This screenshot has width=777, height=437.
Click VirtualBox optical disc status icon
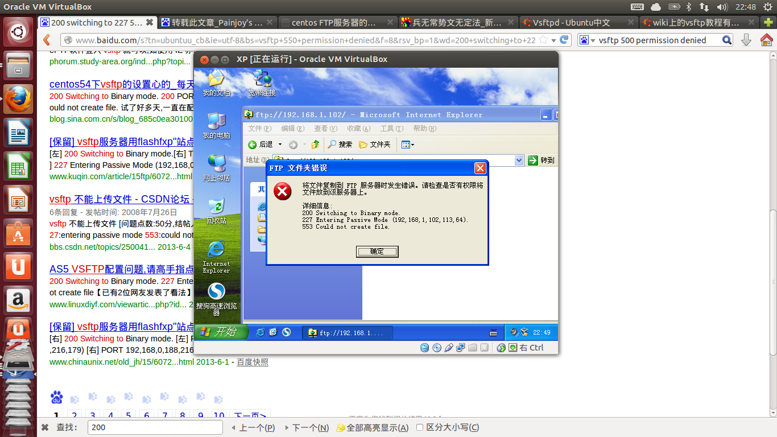(437, 348)
